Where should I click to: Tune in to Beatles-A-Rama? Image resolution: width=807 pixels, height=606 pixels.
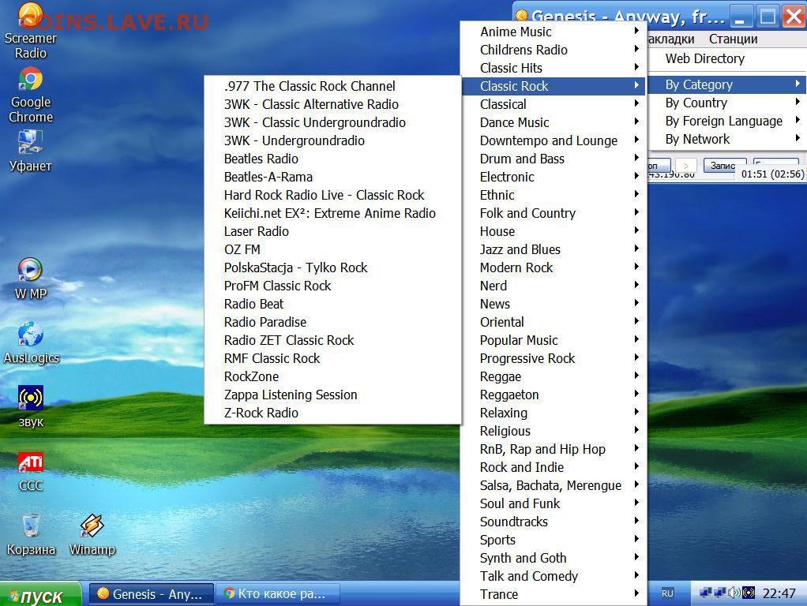[332, 177]
